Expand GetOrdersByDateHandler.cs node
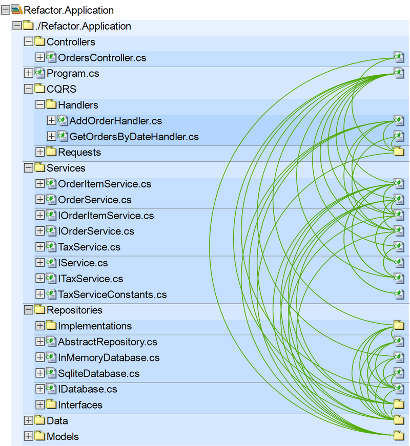Screen dimensions: 410x446 tap(51, 137)
